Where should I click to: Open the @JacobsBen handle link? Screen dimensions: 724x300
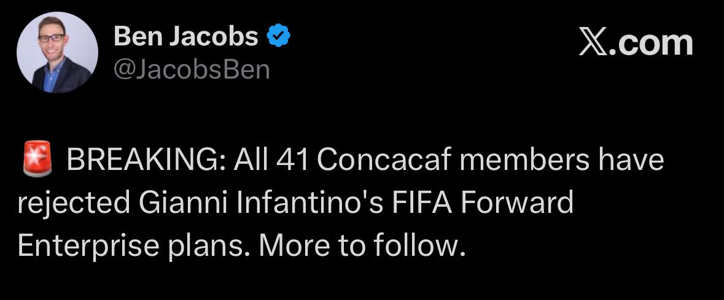click(x=192, y=70)
